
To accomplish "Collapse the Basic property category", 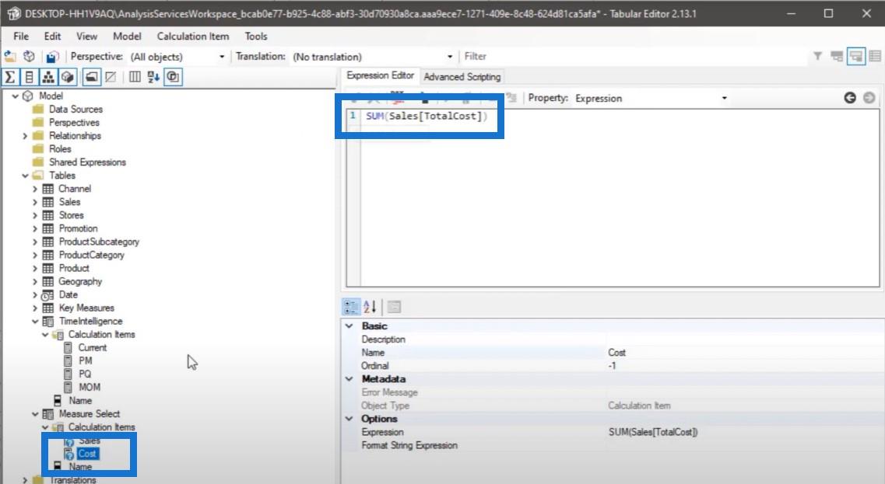I will coord(349,326).
